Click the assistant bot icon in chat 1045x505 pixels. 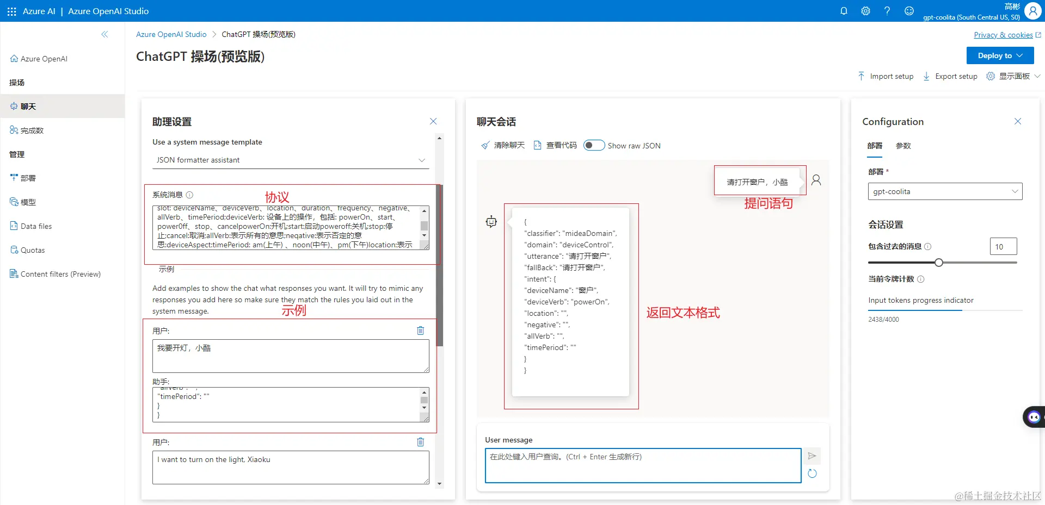491,221
